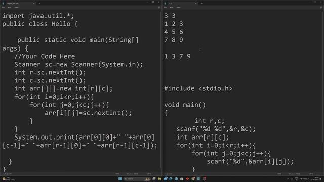Open View menu in the C code Notepad
Viewport: 324px width, 182px height.
pyautogui.click(x=178, y=8)
